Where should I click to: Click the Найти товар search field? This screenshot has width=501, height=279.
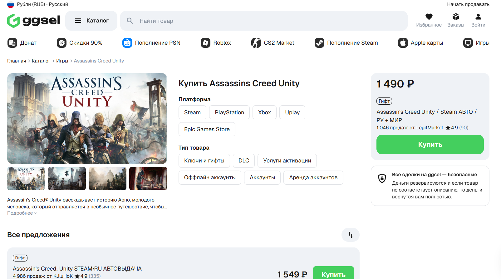(x=264, y=21)
